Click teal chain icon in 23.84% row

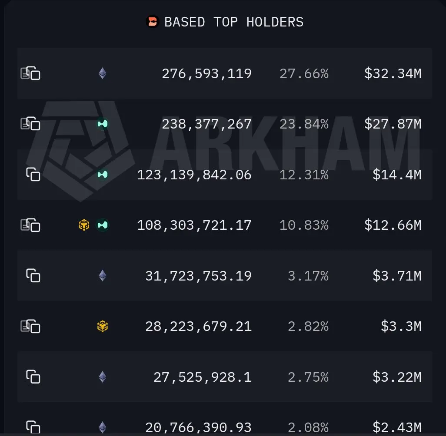tap(103, 124)
